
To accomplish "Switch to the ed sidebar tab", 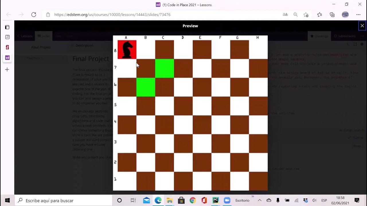I will [7, 58].
